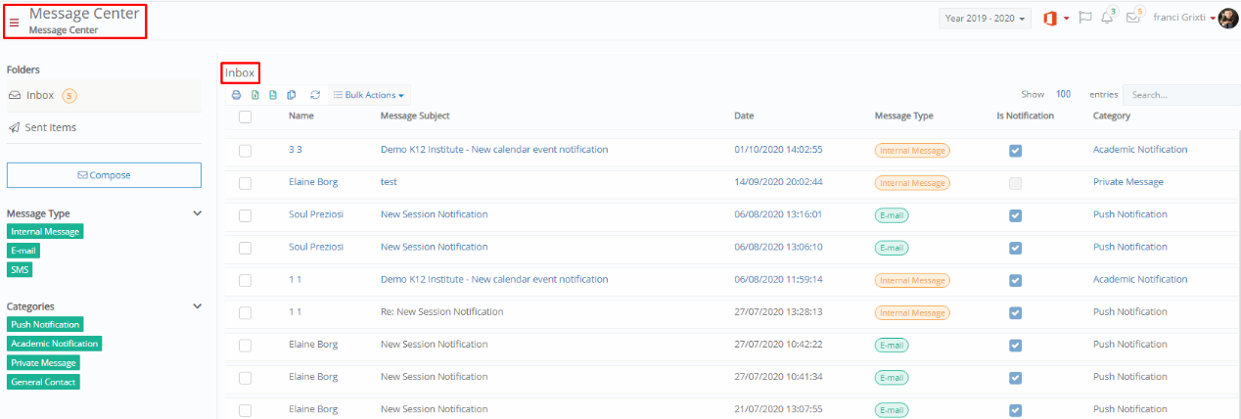Select the checkbox for the 3 3 row
The width and height of the screenshot is (1241, 419).
[x=246, y=151]
